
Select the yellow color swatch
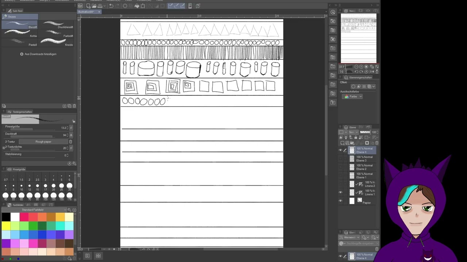(x=6, y=226)
